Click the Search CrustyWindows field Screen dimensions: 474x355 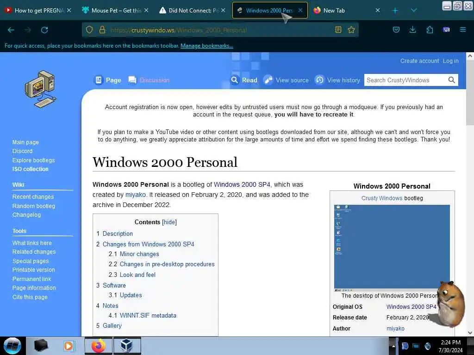(405, 80)
